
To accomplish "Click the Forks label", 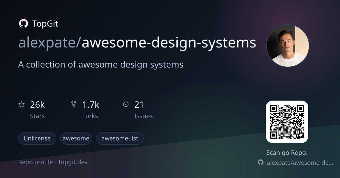I will click(90, 116).
